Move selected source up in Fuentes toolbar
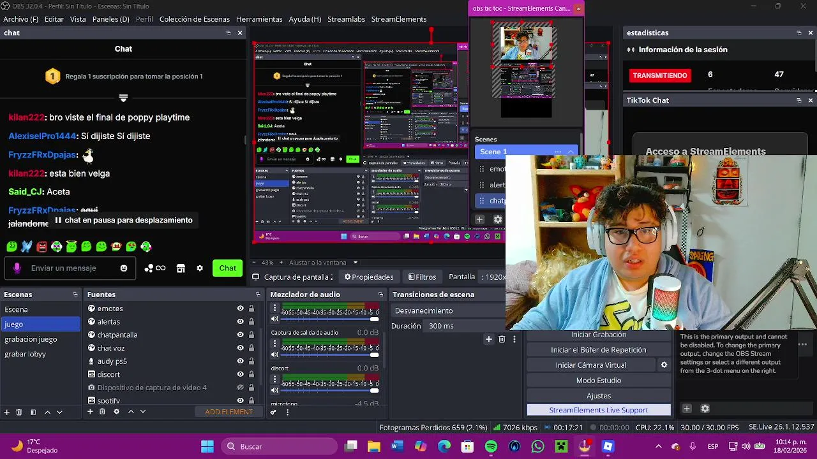 click(x=131, y=412)
